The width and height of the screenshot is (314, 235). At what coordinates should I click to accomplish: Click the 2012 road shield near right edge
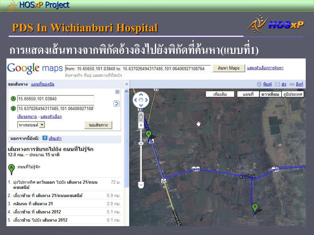click(x=275, y=170)
